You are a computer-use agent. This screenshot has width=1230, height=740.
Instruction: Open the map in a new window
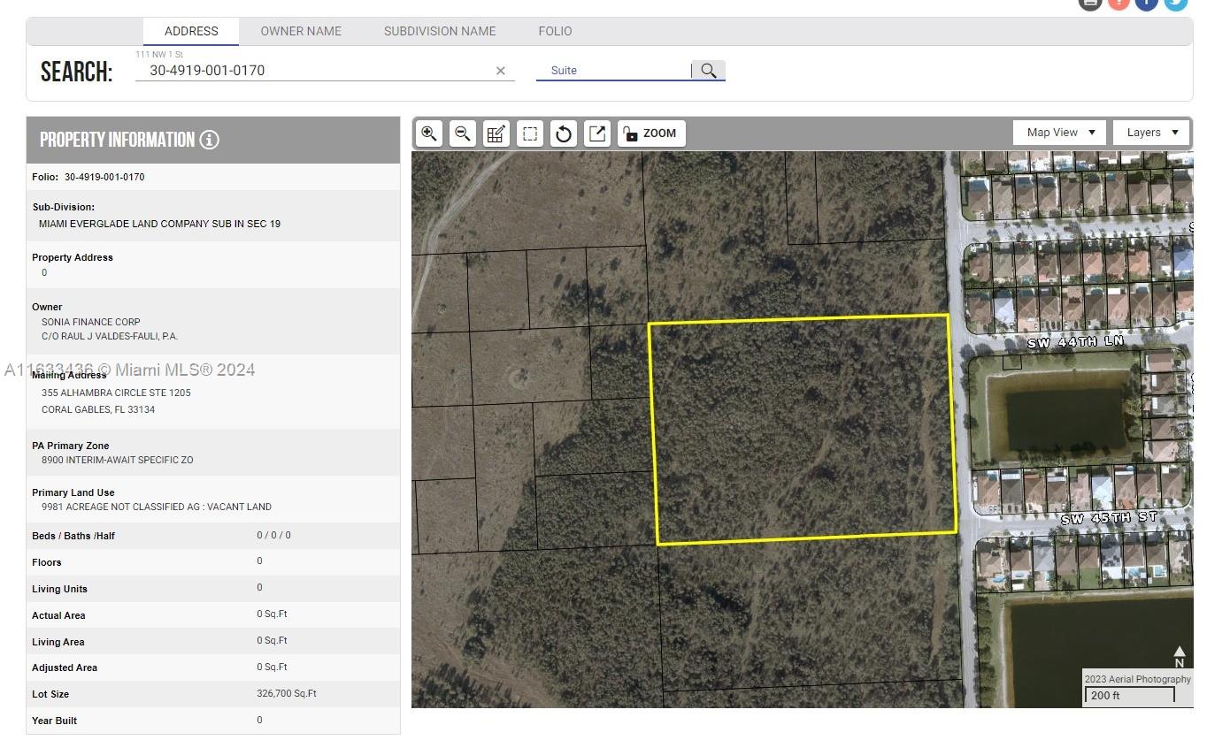coord(597,134)
